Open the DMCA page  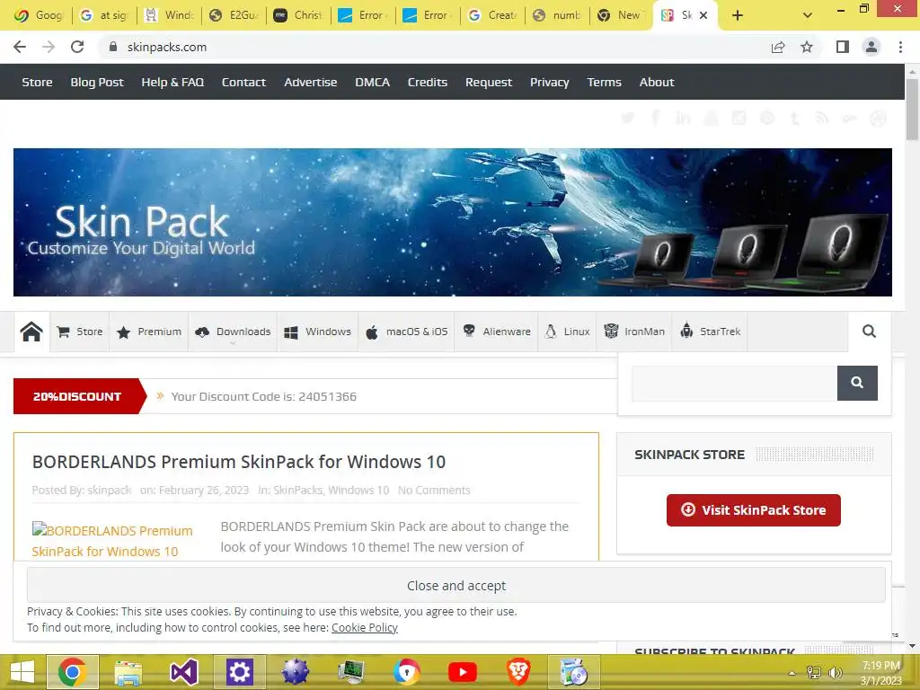pyautogui.click(x=372, y=82)
